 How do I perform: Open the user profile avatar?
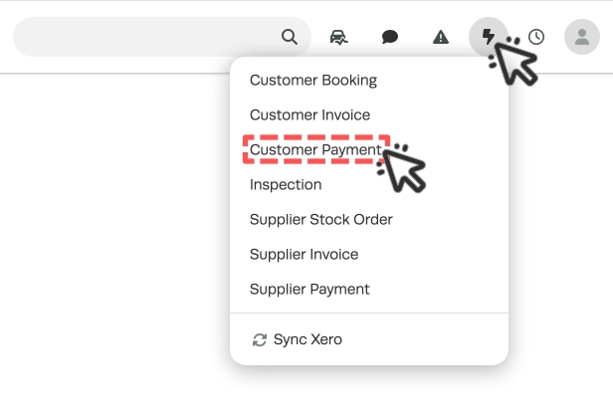tap(582, 37)
